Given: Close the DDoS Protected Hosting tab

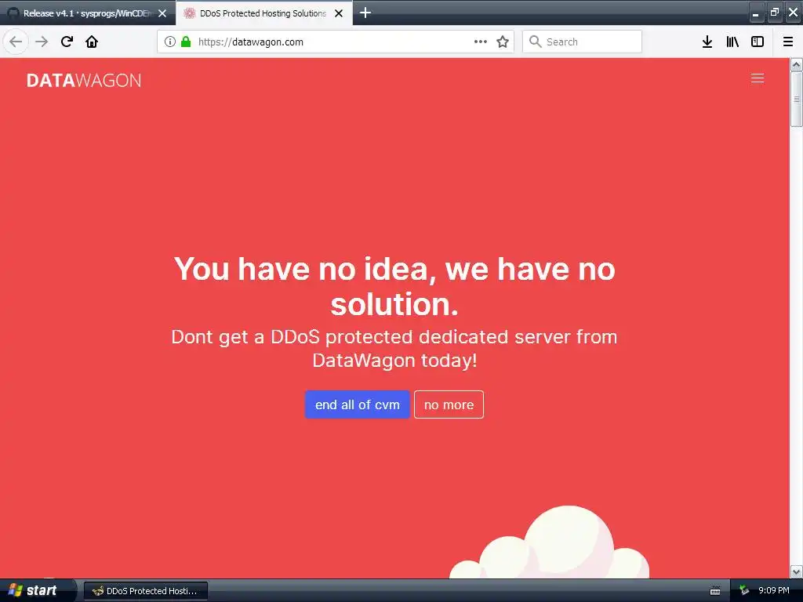Looking at the screenshot, I should pos(339,13).
